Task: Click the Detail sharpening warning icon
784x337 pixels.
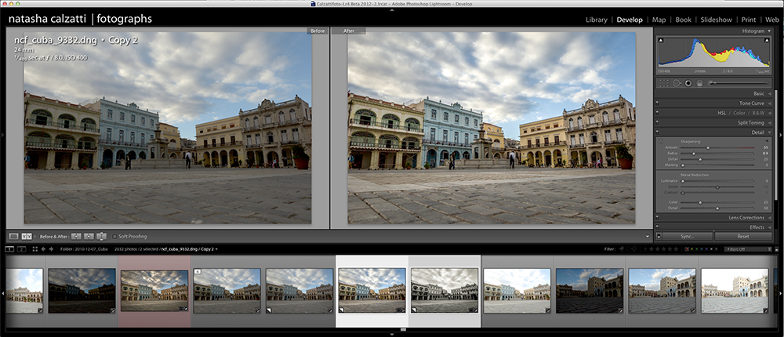Action: [661, 142]
